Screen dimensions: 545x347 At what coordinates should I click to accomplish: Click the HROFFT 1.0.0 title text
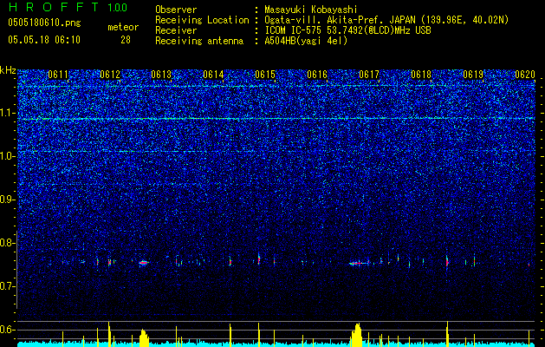tap(68, 7)
